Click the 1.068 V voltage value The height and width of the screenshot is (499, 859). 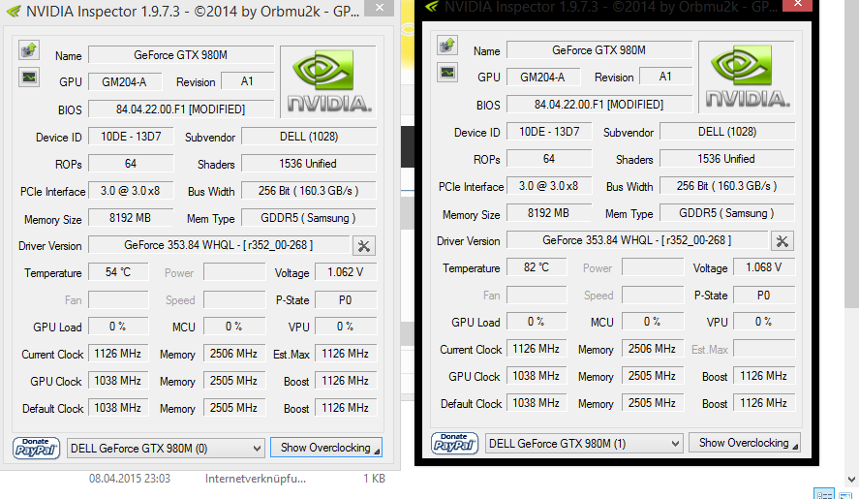764,267
